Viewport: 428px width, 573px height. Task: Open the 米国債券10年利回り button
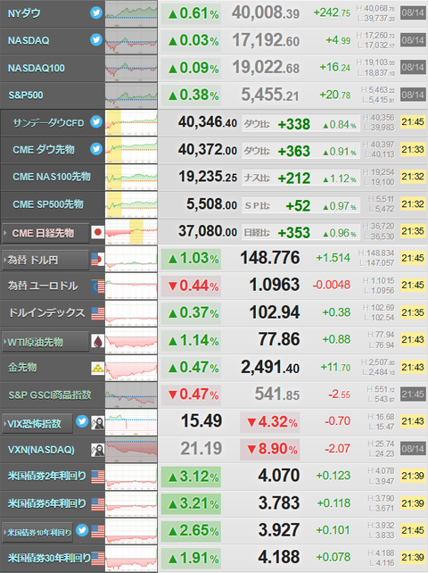coord(37,533)
